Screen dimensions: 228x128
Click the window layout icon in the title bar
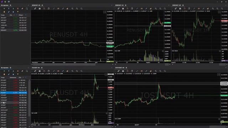pos(9,1)
